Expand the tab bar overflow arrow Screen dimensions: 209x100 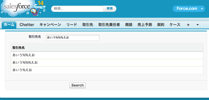[x=198, y=25]
